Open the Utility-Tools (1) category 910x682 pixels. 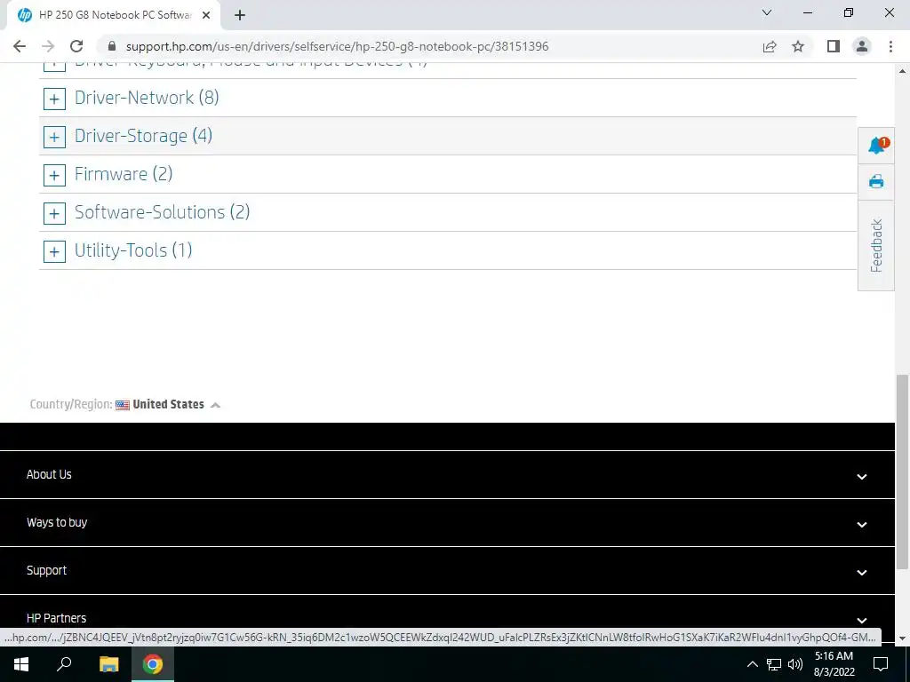coord(133,250)
